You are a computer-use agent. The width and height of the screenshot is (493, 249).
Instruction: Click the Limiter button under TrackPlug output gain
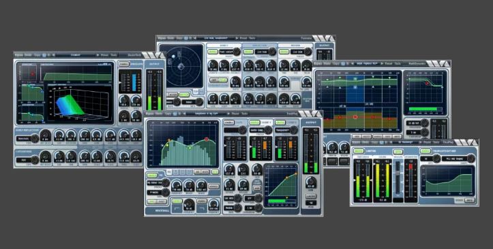311,197
